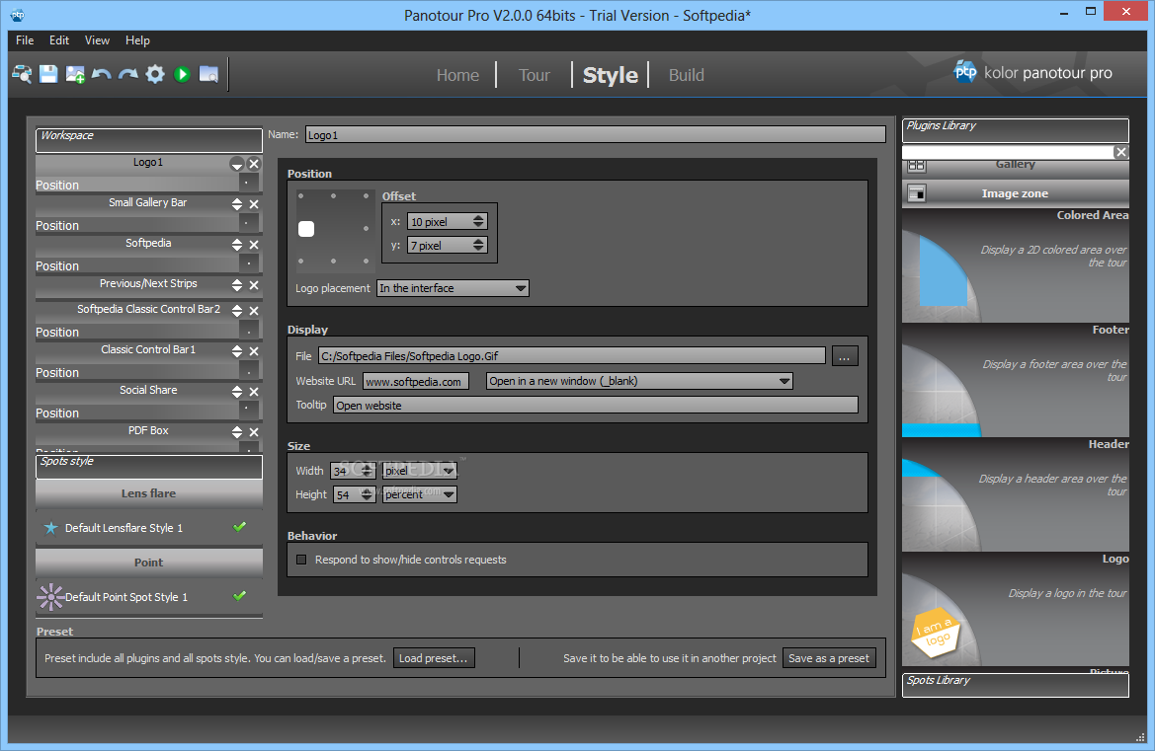This screenshot has height=751, width=1155.
Task: Click the Tooltip text field
Action: [x=595, y=406]
